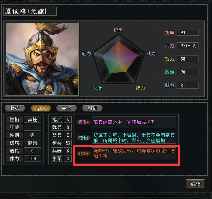Click the pentagon stats radar chart
Image resolution: width=212 pixels, height=199 pixels.
[x=118, y=59]
